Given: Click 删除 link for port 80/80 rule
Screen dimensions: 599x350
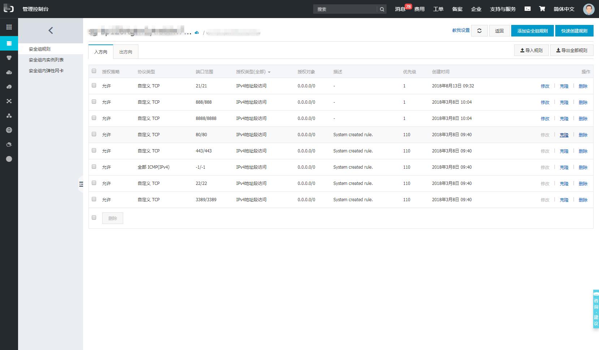Looking at the screenshot, I should pos(583,135).
